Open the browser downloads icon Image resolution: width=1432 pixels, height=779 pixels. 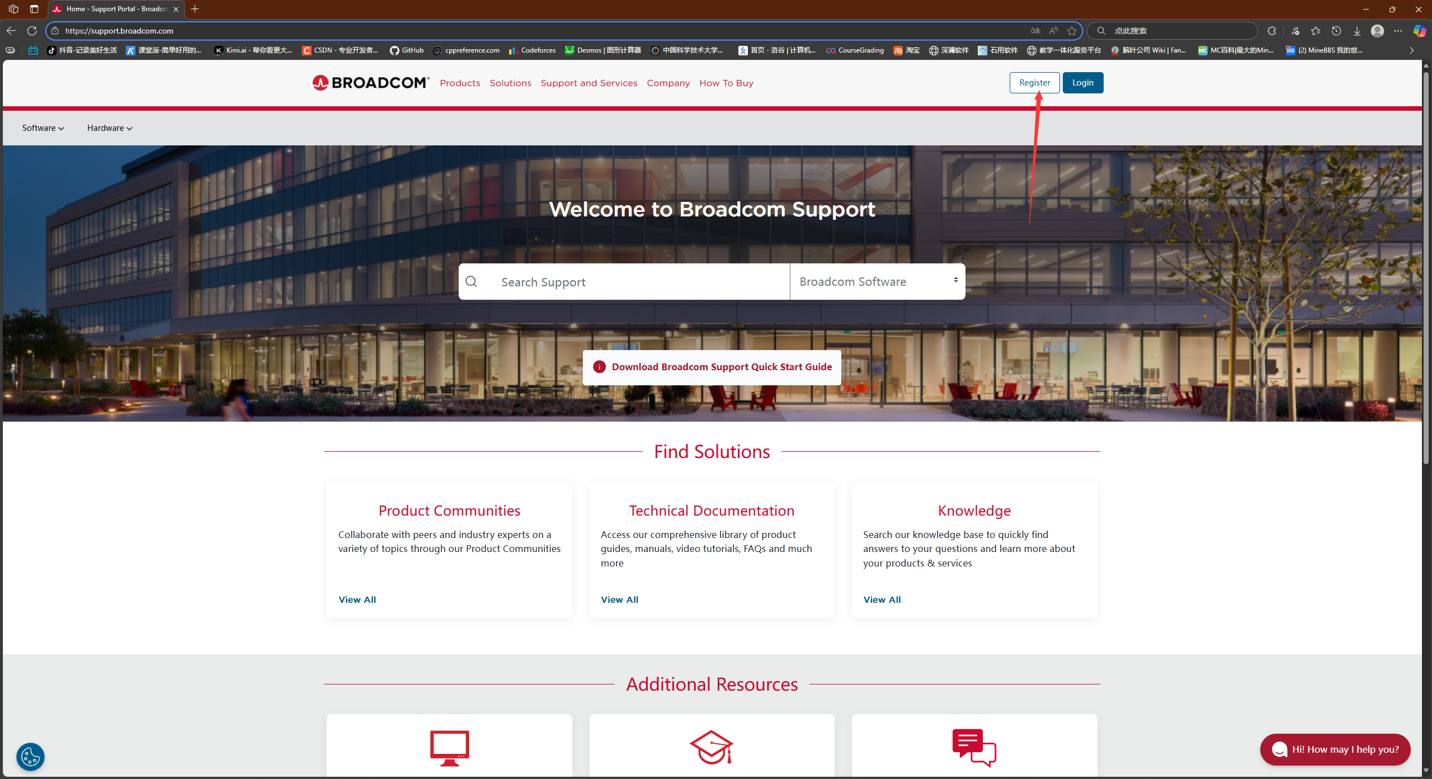point(1356,31)
